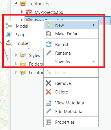Open the New submenu entry
Viewport: 111px width, 130px height.
[71, 25]
